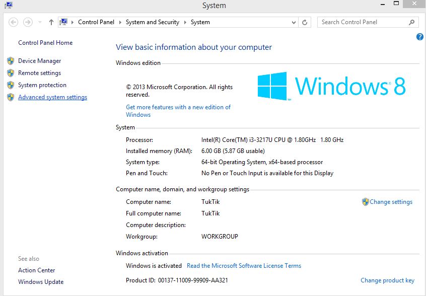Click the search magnifier icon

point(411,22)
